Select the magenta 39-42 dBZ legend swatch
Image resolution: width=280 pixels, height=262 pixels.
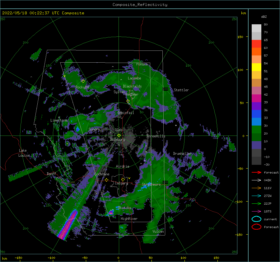256,98
